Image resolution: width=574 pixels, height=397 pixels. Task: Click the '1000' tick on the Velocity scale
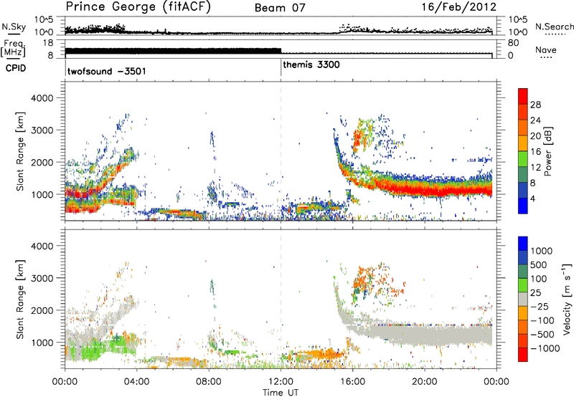click(x=541, y=251)
